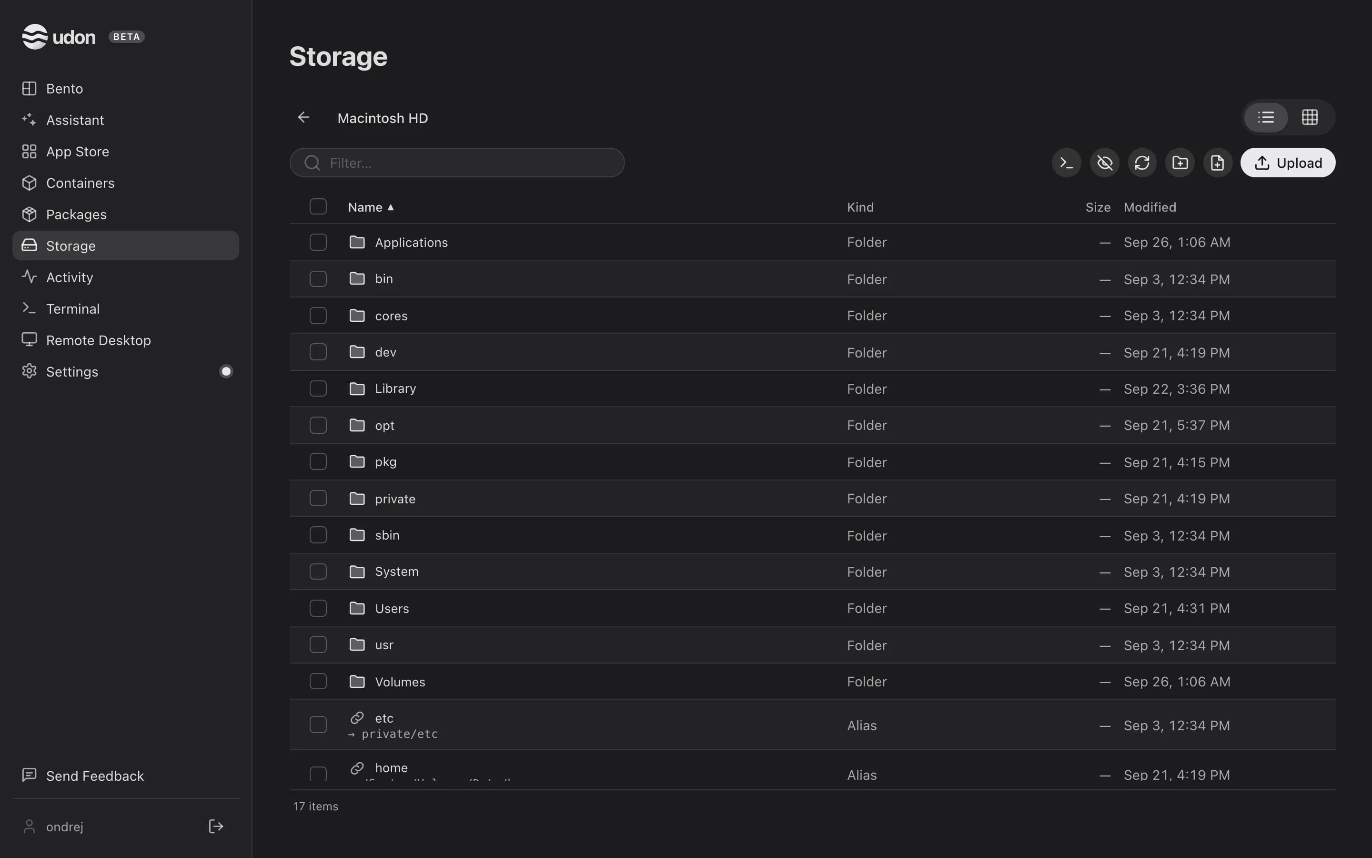This screenshot has width=1372, height=858.
Task: Click the Library folder icon
Action: tap(357, 388)
